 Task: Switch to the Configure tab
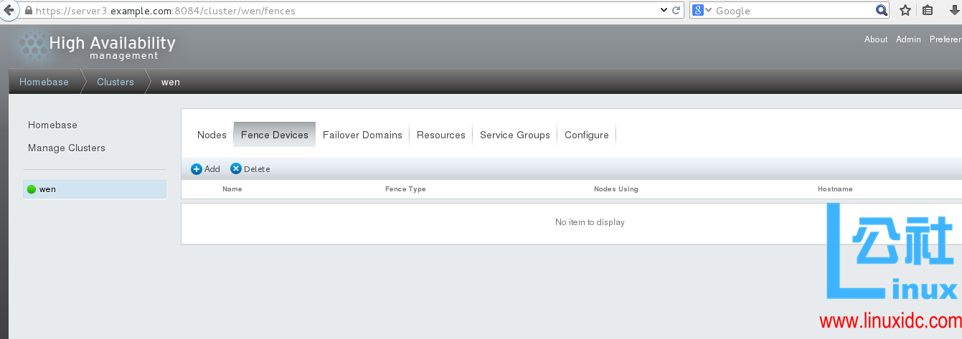coord(587,135)
